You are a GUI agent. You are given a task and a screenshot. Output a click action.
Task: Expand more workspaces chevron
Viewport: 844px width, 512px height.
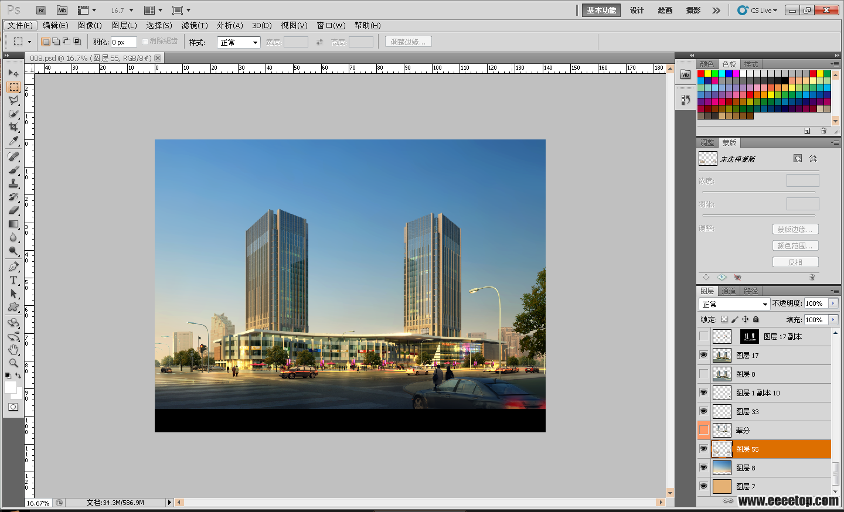click(x=716, y=11)
